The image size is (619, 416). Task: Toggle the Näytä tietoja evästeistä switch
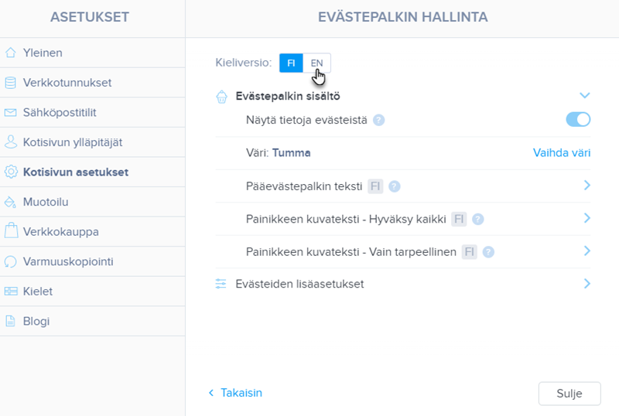tap(578, 119)
